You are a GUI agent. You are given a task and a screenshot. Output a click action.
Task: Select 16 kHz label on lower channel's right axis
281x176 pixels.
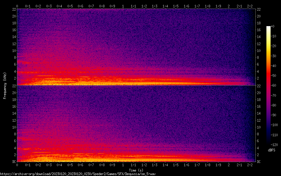pyautogui.click(x=259, y=106)
